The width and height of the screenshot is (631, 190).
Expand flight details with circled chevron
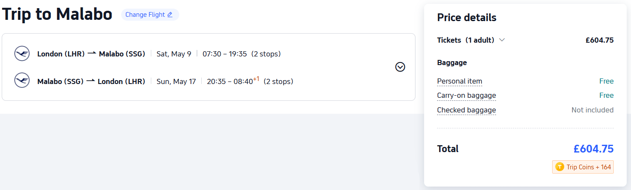click(400, 67)
